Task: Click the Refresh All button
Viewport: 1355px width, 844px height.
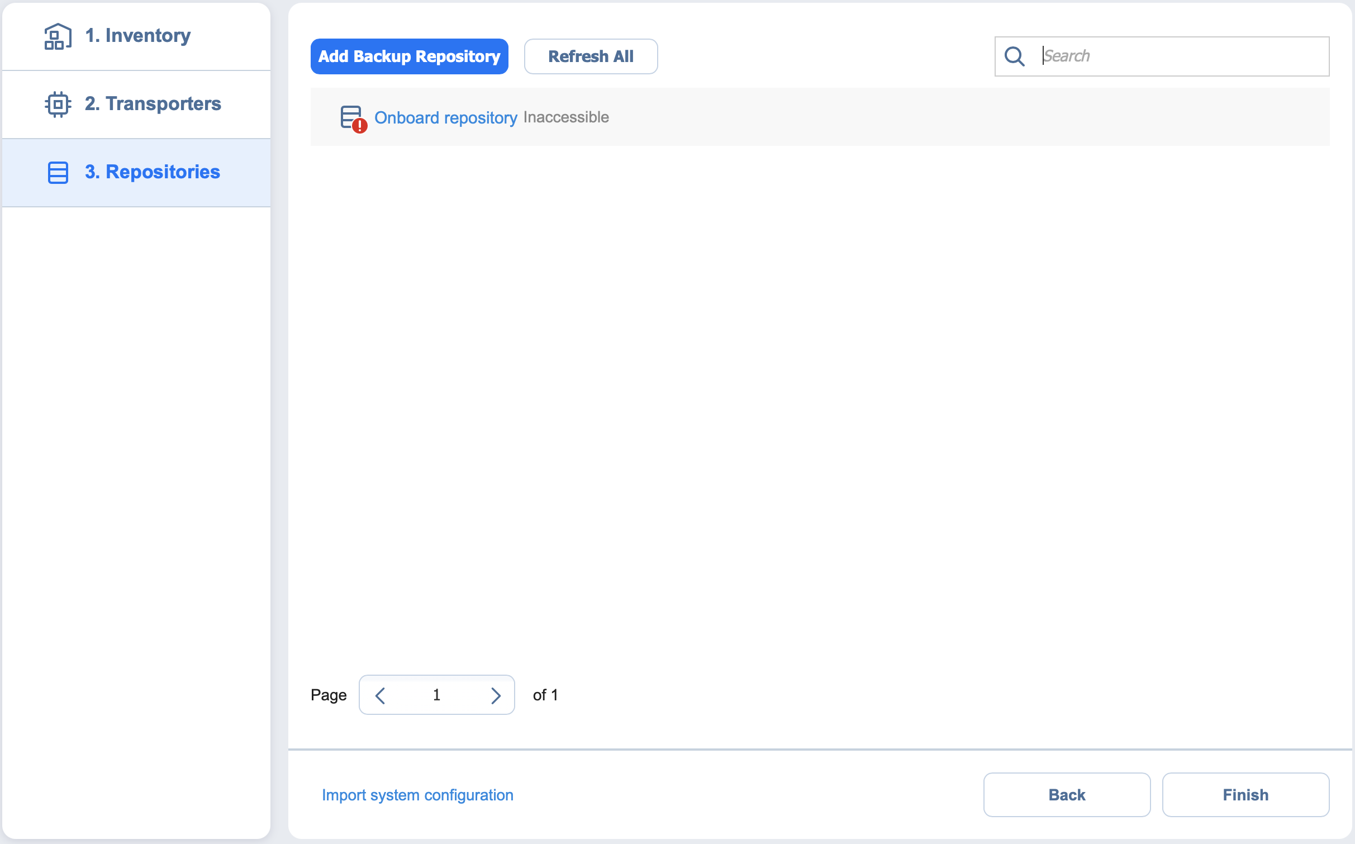Action: click(591, 56)
